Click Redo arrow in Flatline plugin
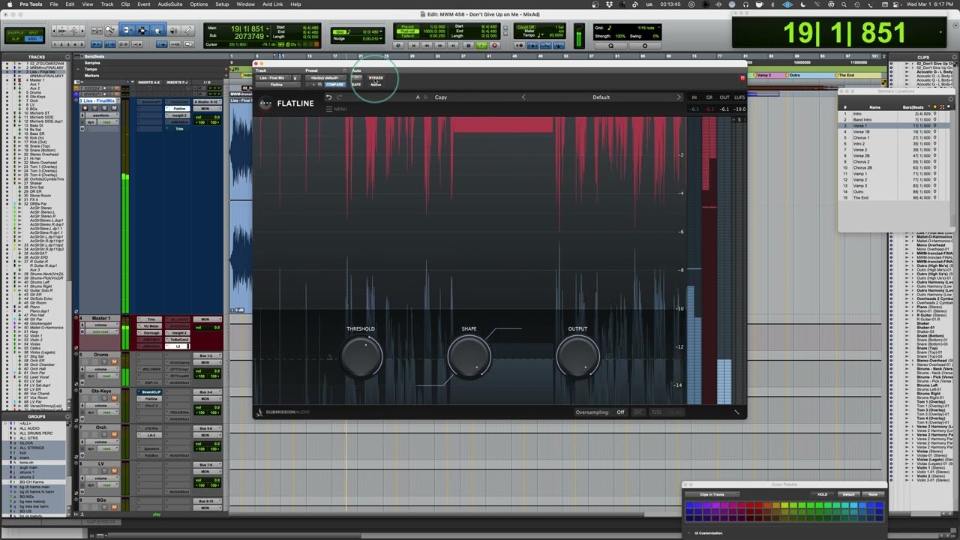This screenshot has width=960, height=540. coord(339,97)
